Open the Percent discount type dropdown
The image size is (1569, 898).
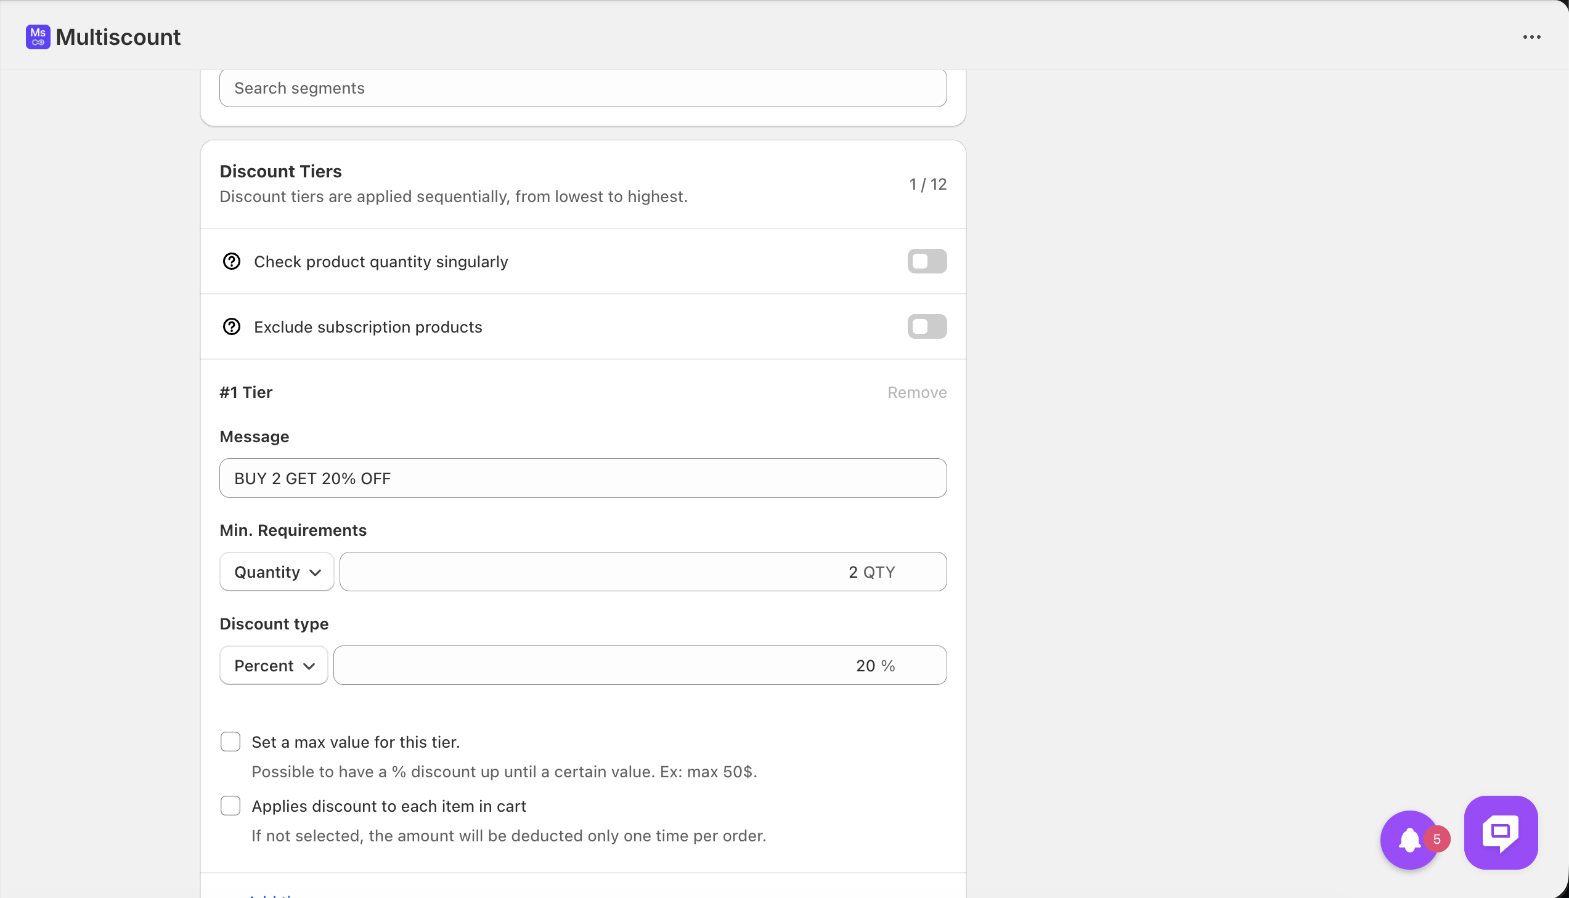pyautogui.click(x=274, y=666)
